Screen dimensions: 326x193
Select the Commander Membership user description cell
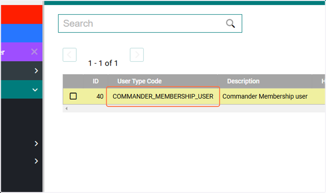point(265,96)
